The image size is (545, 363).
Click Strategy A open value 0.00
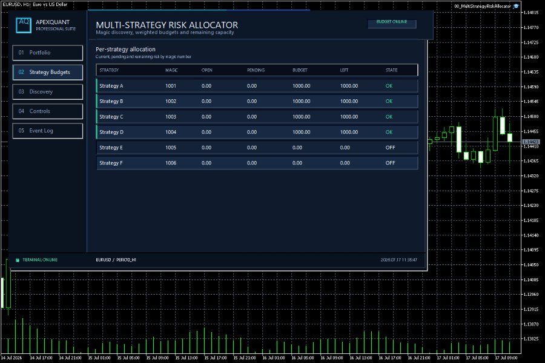(x=206, y=86)
